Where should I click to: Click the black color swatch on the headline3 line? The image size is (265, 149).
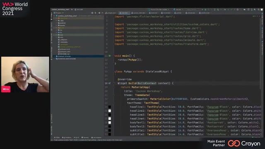(110, 115)
